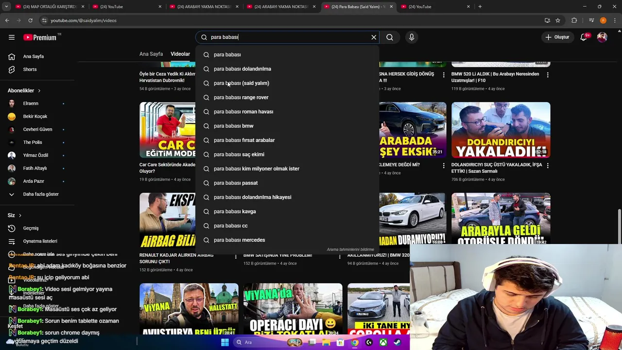This screenshot has height=350, width=622.
Task: Open options for DOLANDIRICI SUÇ ÜSTÜ video
Action: [548, 166]
